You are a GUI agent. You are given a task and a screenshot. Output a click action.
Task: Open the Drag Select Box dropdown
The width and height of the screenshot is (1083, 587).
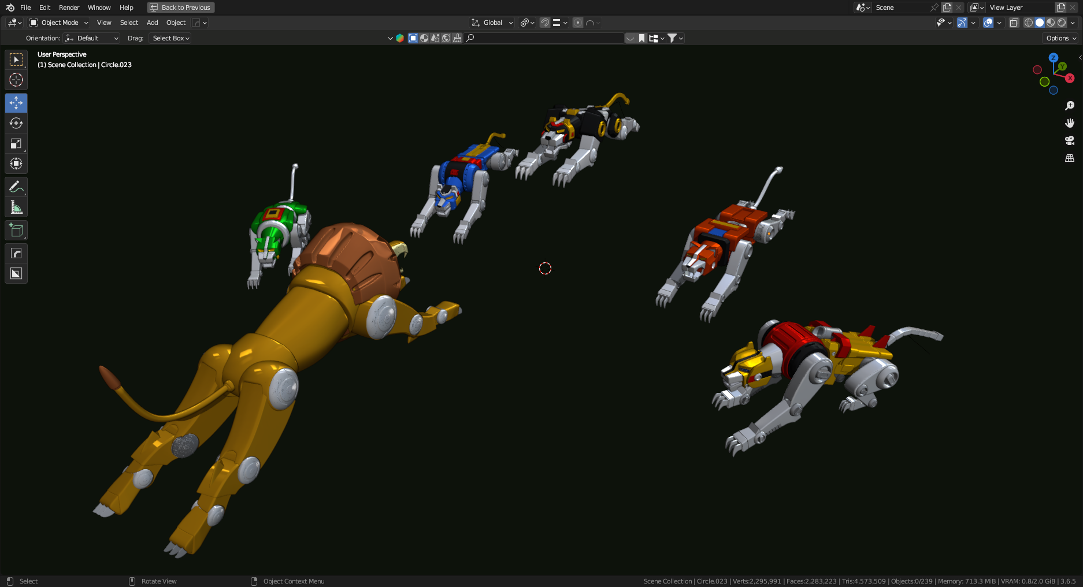coord(170,38)
